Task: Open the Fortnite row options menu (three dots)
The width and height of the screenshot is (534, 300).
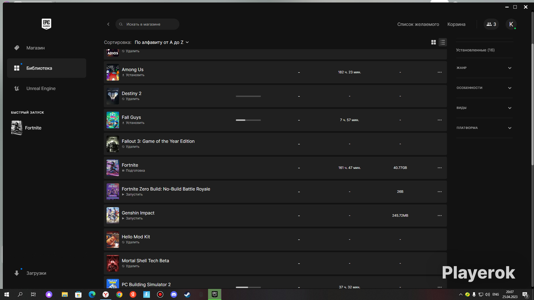Action: click(439, 168)
